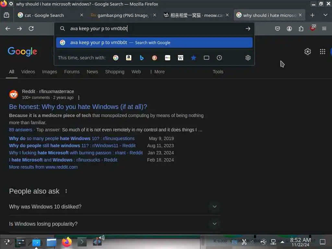Open the Extensions puzzle icon
The image size is (332, 249).
coord(301,29)
